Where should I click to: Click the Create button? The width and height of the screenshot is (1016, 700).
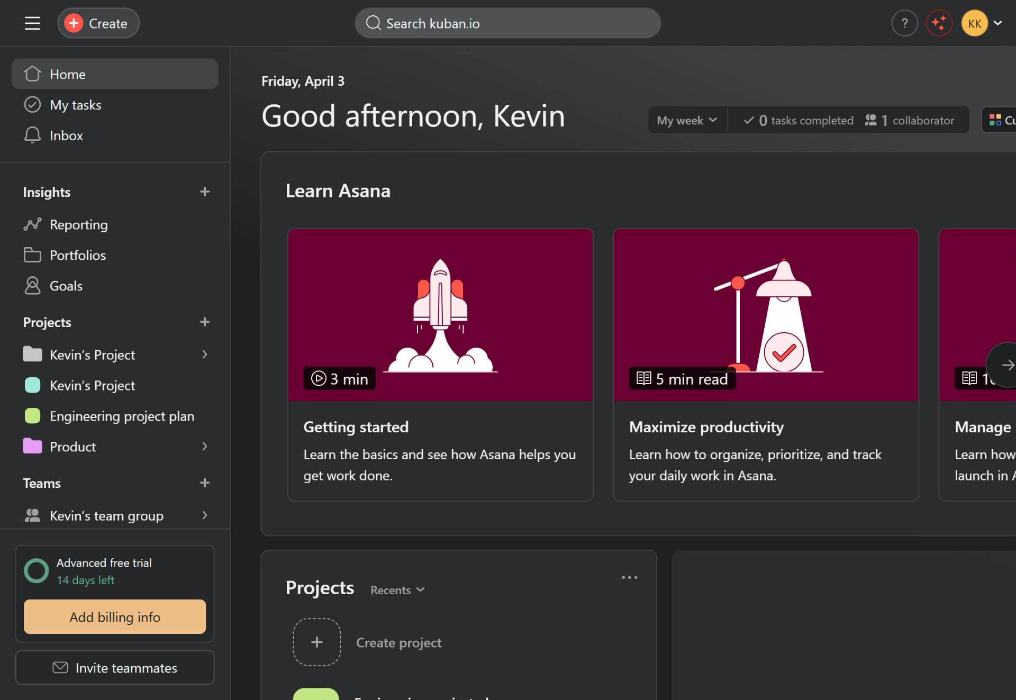tap(98, 23)
